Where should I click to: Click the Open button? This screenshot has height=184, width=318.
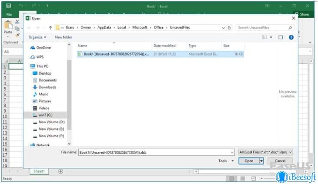(x=249, y=161)
